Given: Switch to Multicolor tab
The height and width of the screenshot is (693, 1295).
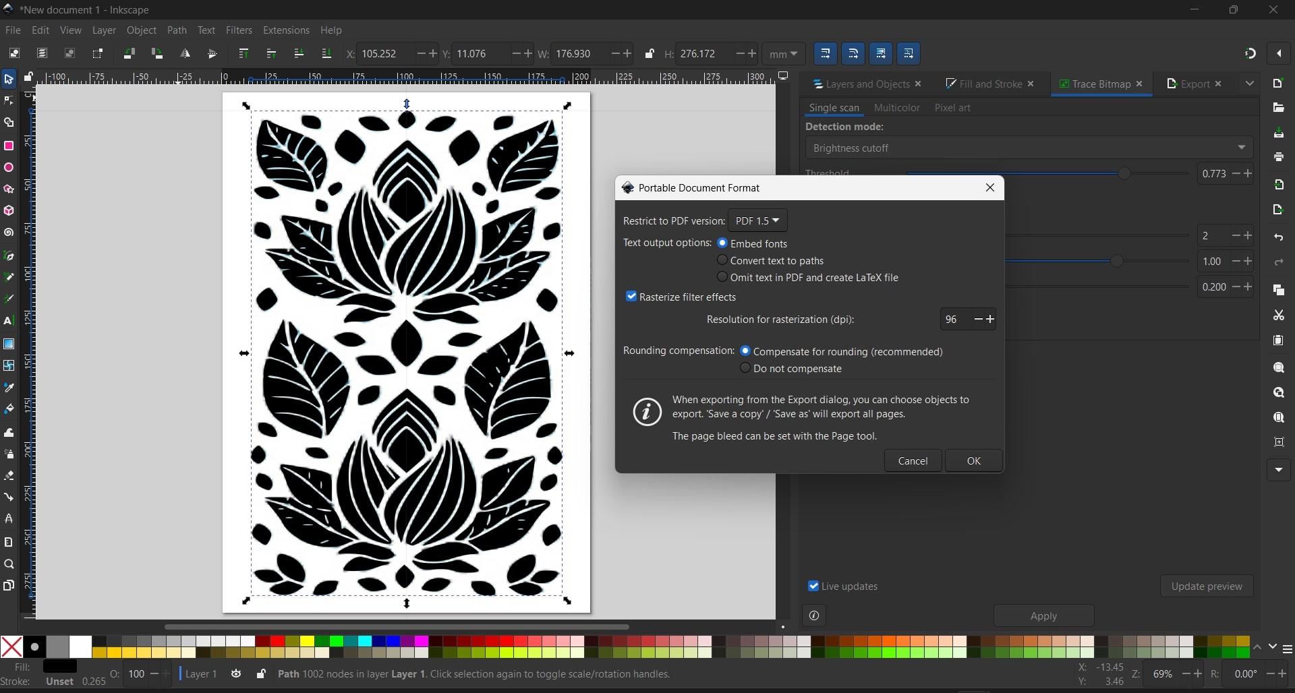Looking at the screenshot, I should click(896, 108).
